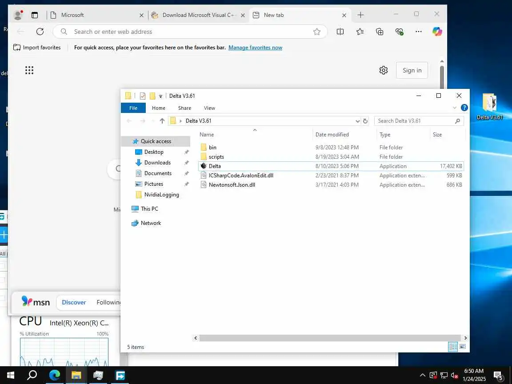This screenshot has width=512, height=384.
Task: Open Edge collections icon
Action: point(380,32)
